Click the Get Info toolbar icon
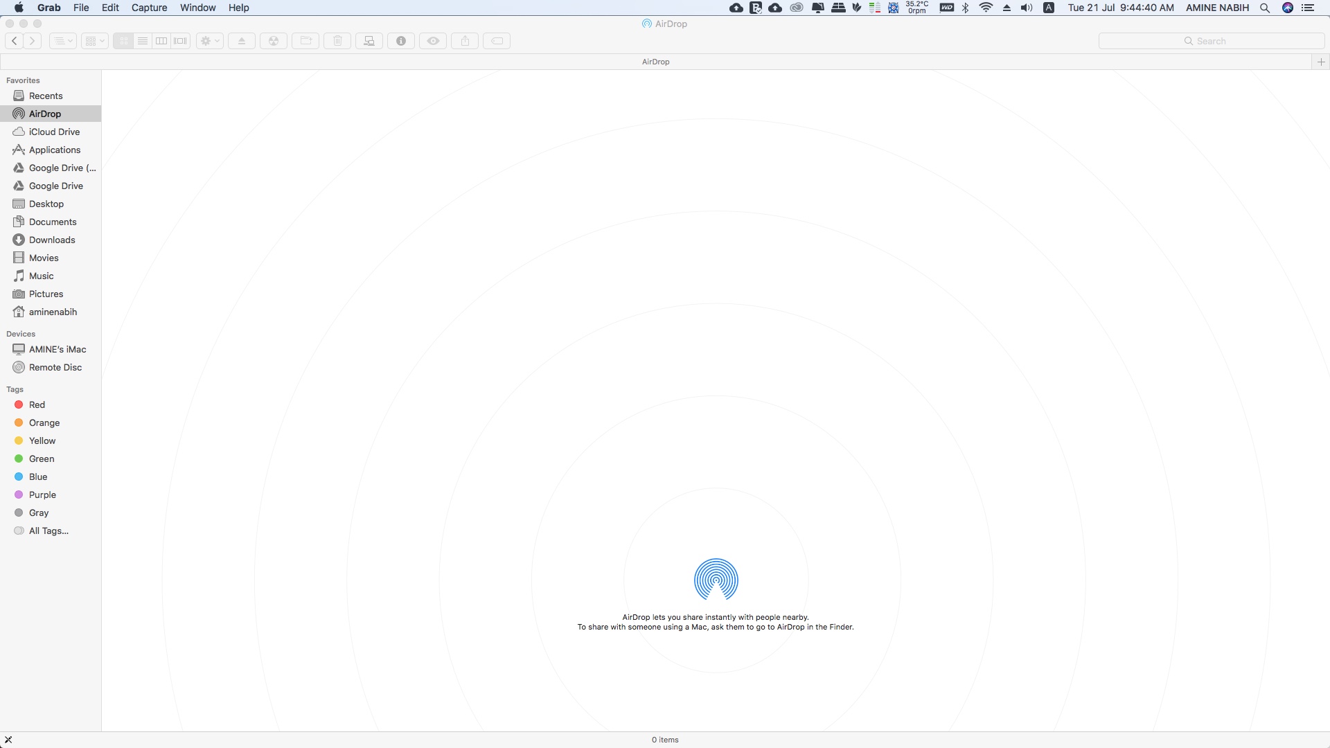 [x=400, y=41]
